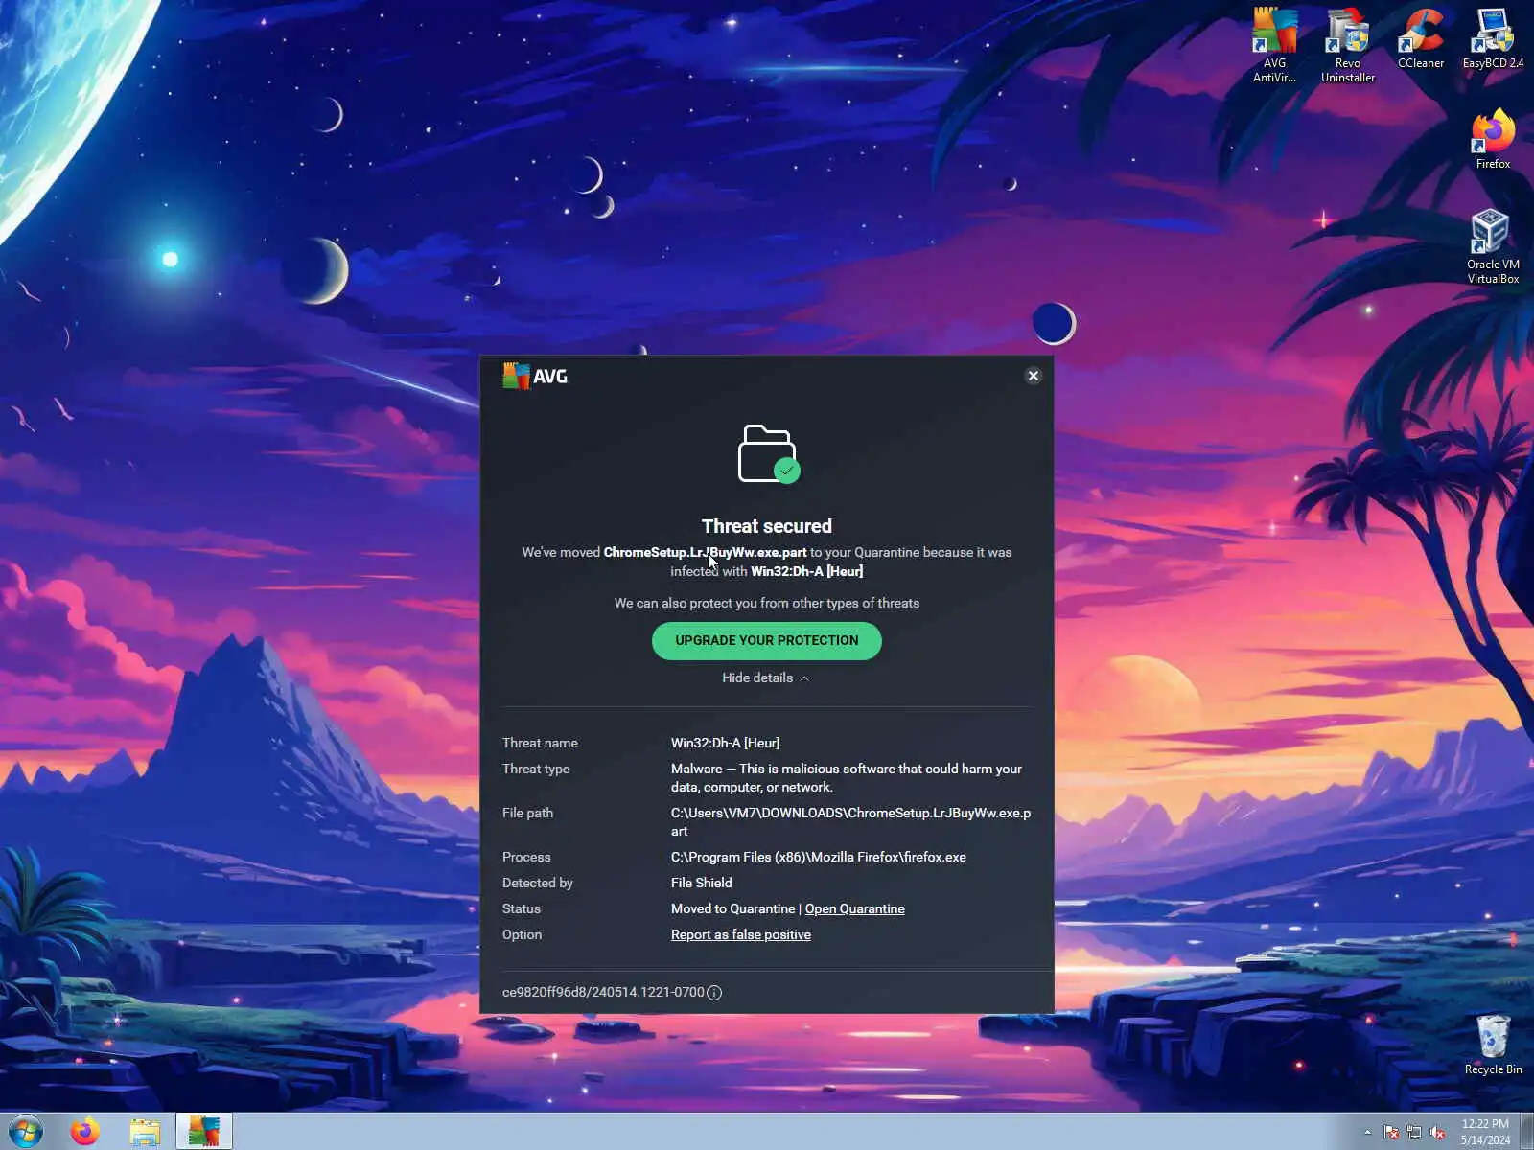Click the AVG taskbar button

click(204, 1132)
